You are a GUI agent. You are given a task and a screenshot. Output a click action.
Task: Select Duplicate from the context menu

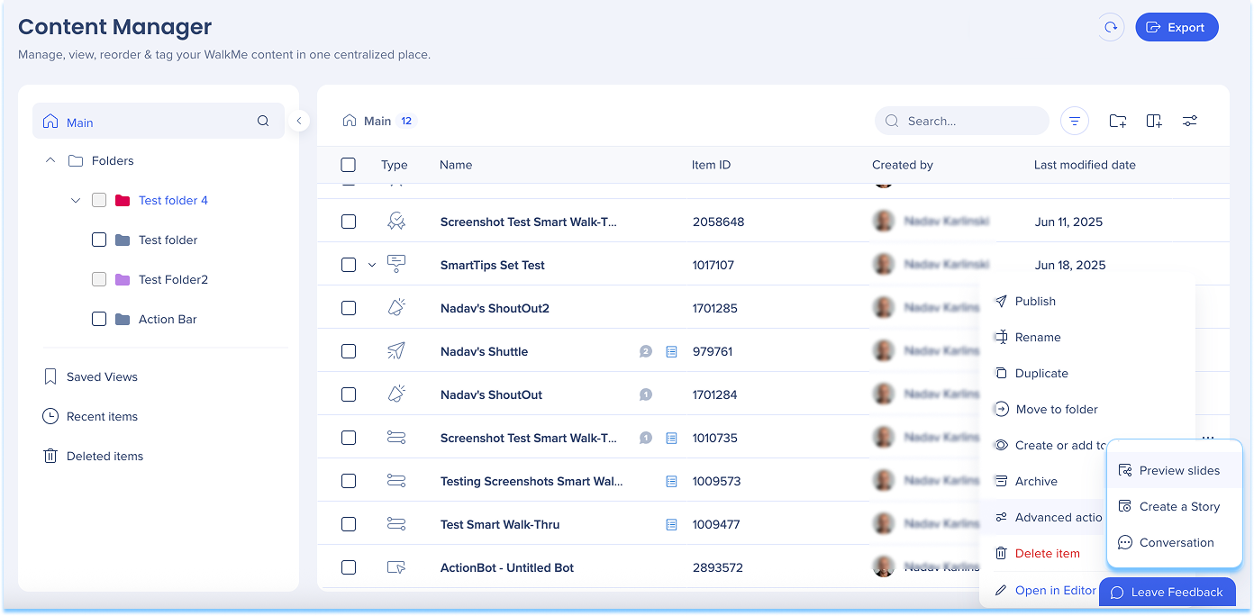click(x=1040, y=373)
